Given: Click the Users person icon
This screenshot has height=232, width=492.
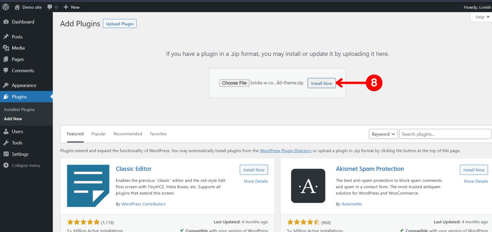Looking at the screenshot, I should pyautogui.click(x=6, y=131).
